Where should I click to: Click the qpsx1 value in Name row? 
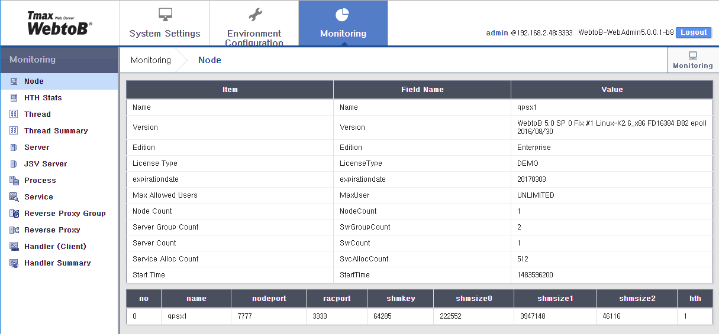(x=527, y=107)
